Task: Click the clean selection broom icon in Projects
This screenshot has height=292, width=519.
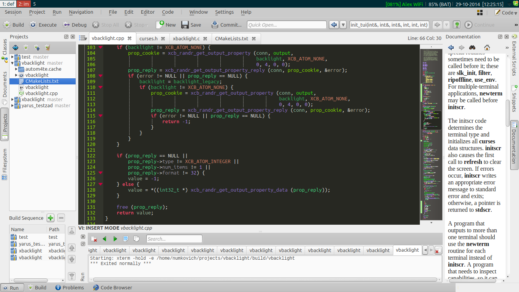Action: coord(47,48)
